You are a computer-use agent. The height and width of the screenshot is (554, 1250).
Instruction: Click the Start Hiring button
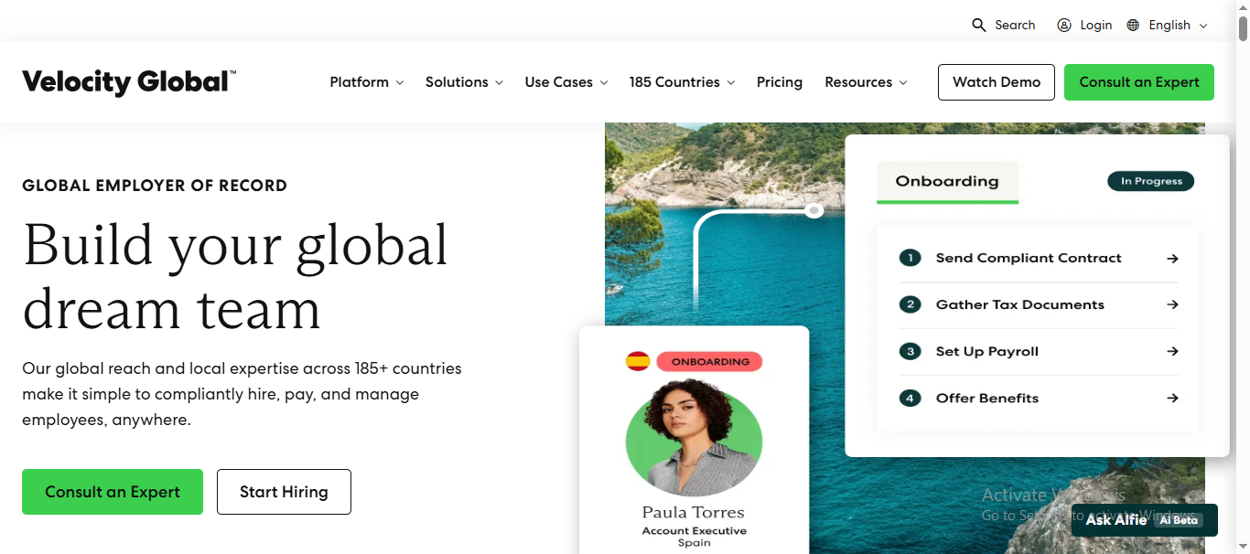tap(284, 492)
